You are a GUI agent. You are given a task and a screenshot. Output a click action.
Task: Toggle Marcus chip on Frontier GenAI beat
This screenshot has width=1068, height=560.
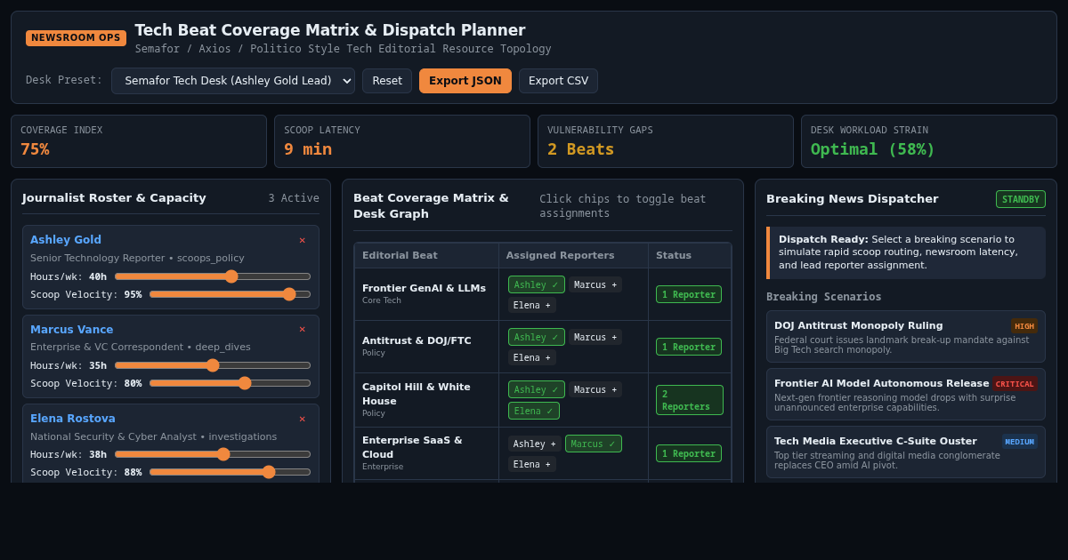[x=595, y=284]
